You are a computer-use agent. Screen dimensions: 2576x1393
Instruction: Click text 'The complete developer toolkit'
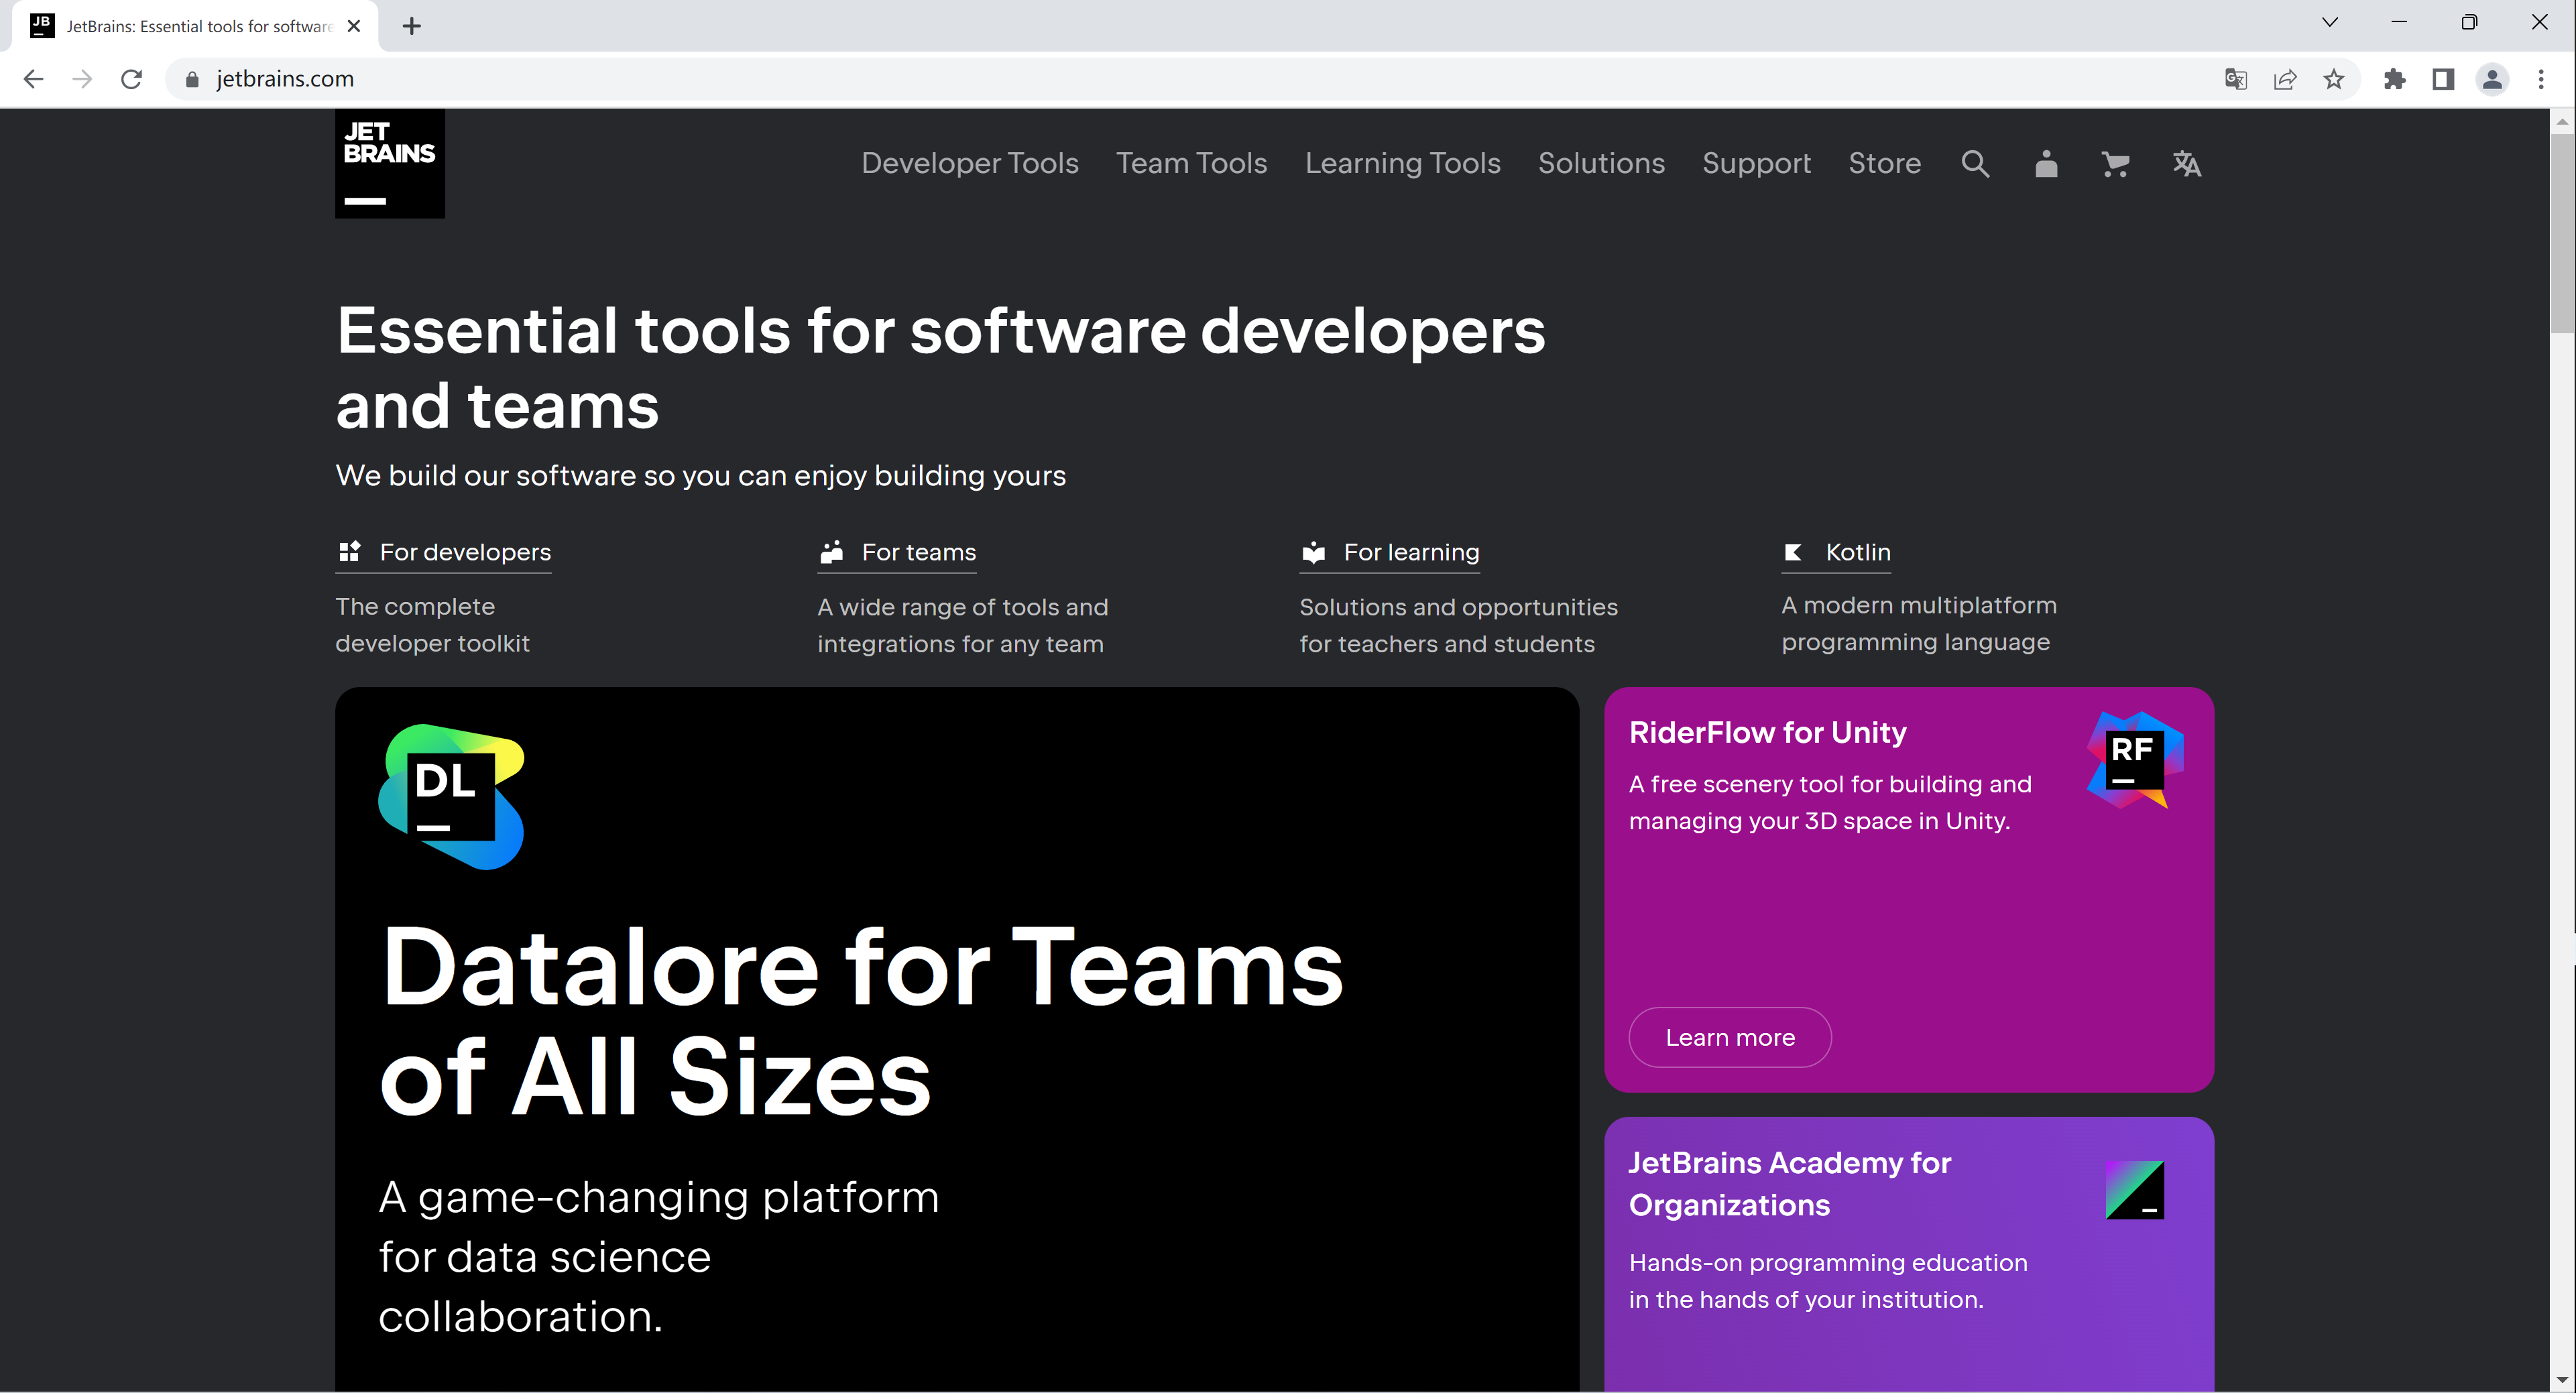(432, 624)
